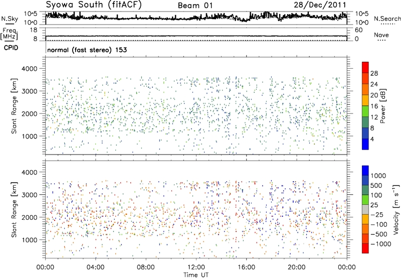401x278 pixels.
Task: Click the Velocity colorbar segment between 100 and 500
Action: coord(365,190)
